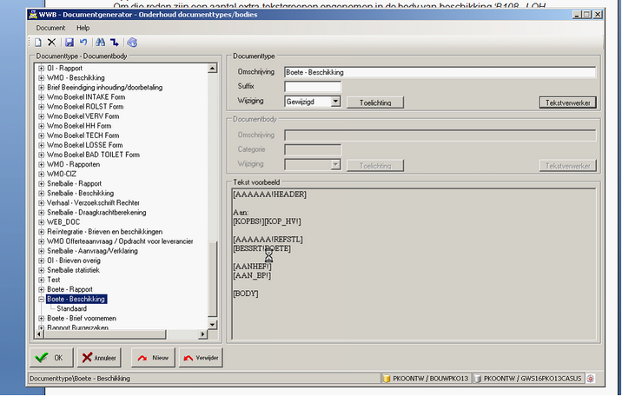Click Toelichting button in Documenttype group
622x396 pixels.
[x=375, y=102]
